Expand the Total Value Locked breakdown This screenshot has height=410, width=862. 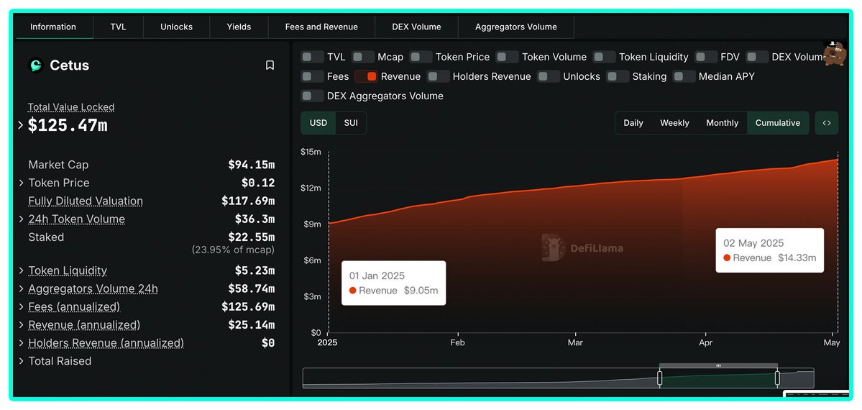[20, 125]
